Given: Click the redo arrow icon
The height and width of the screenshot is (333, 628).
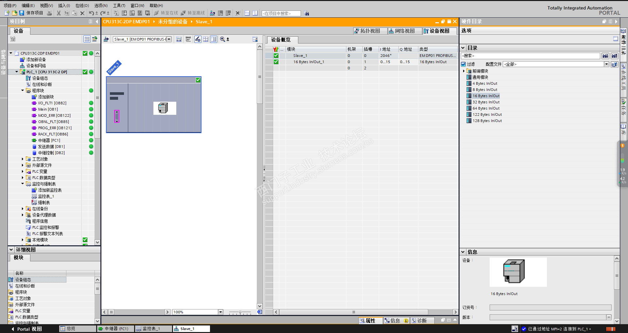Looking at the screenshot, I should [103, 13].
